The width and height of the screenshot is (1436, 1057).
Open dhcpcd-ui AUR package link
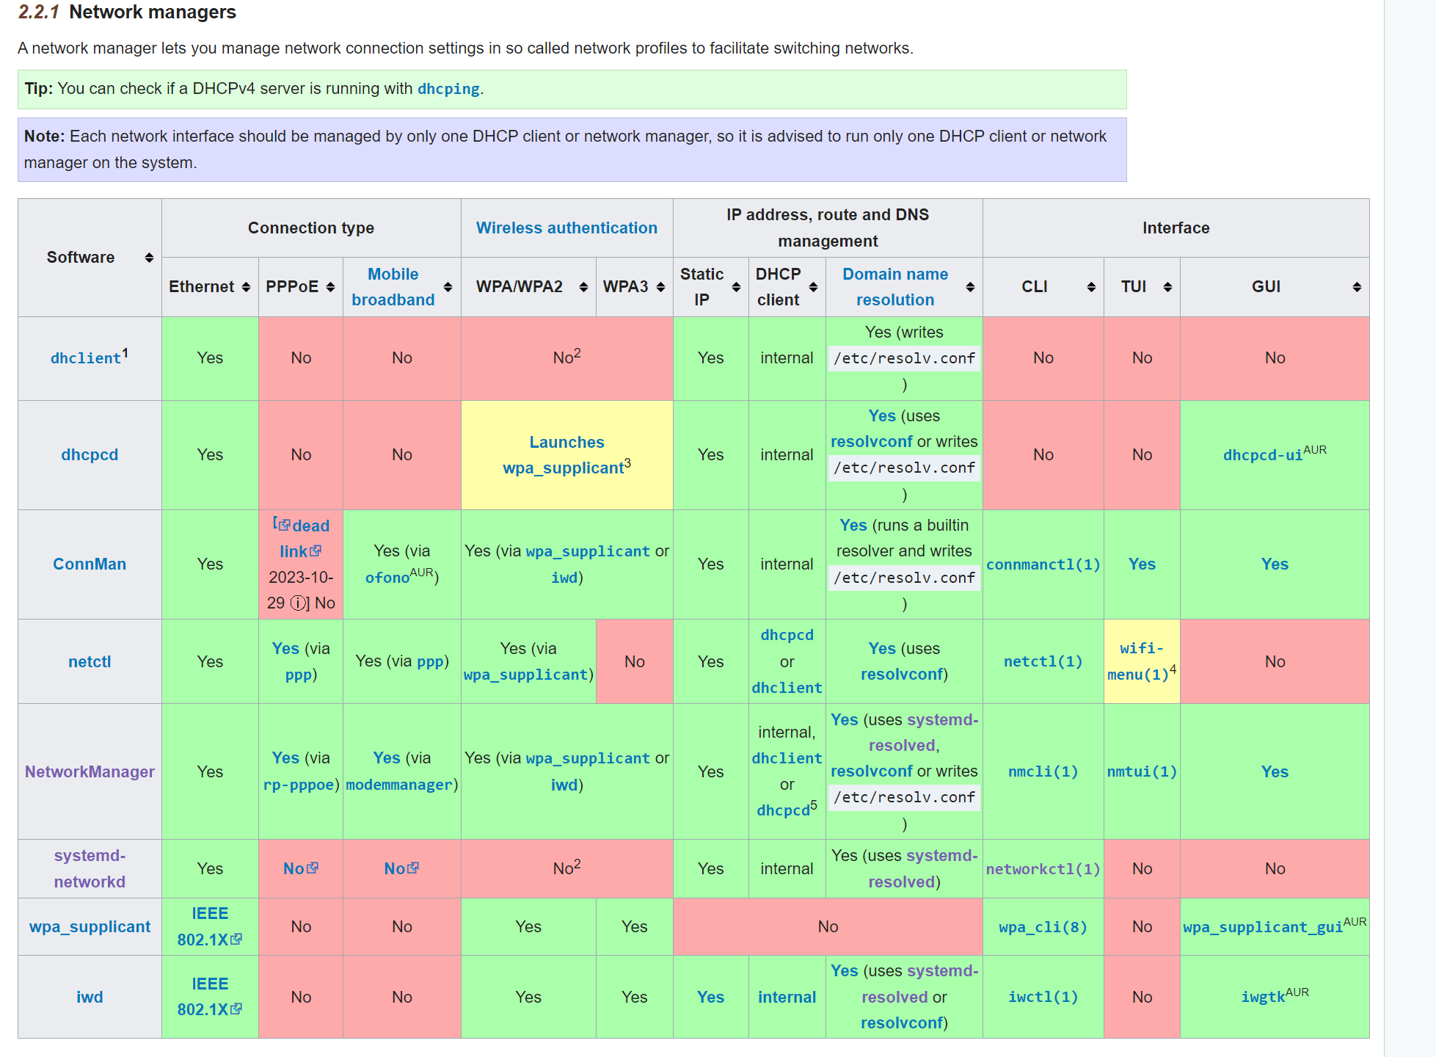(1262, 455)
